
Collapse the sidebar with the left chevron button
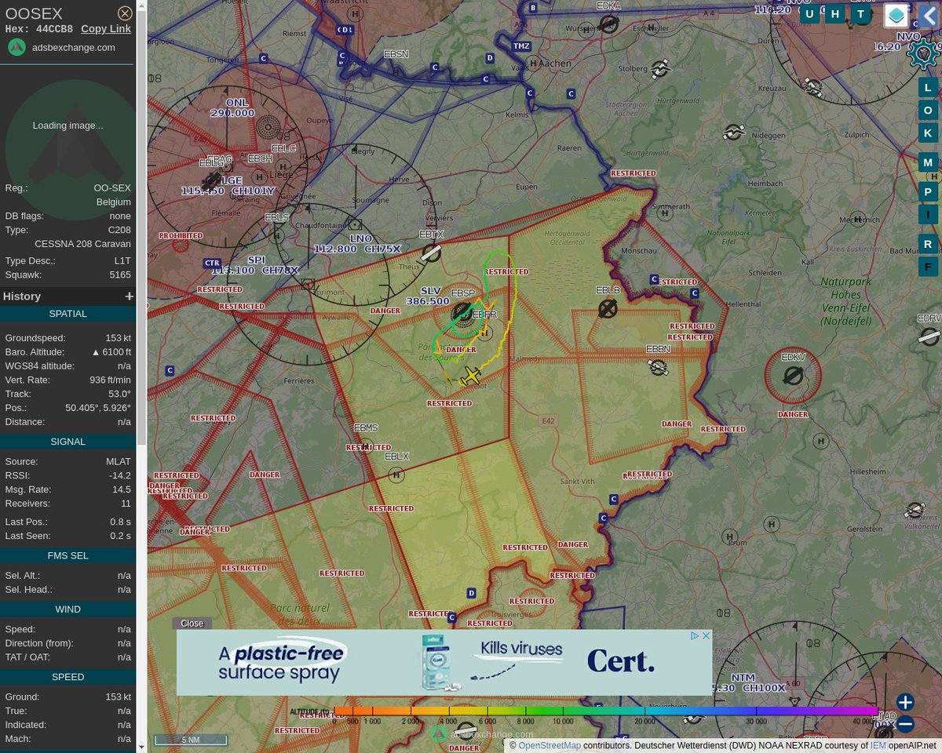pyautogui.click(x=929, y=15)
